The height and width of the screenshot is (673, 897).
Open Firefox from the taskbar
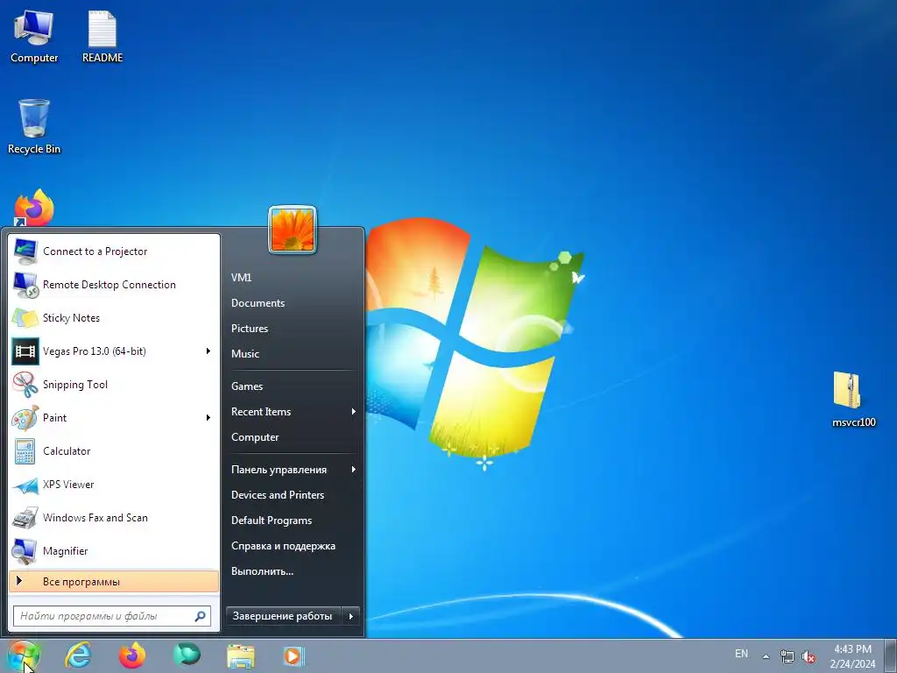point(132,655)
